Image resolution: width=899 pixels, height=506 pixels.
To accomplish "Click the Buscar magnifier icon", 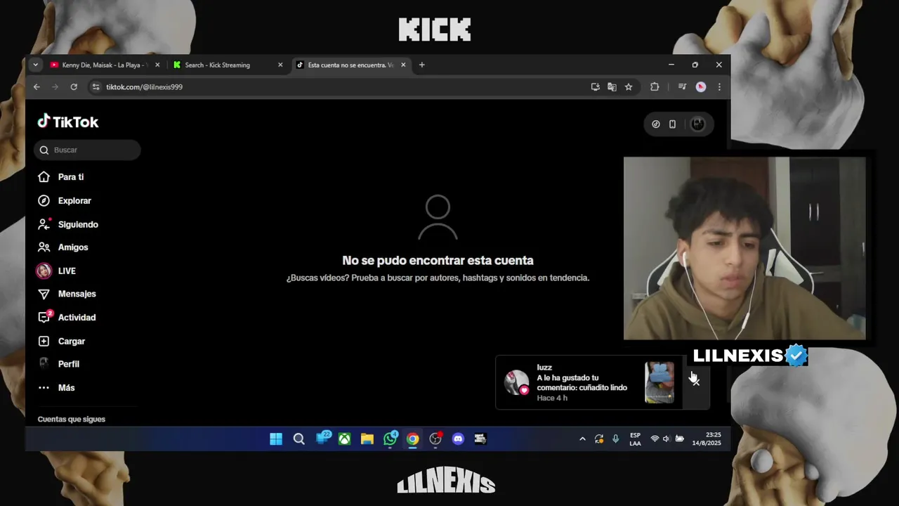I will 44,150.
